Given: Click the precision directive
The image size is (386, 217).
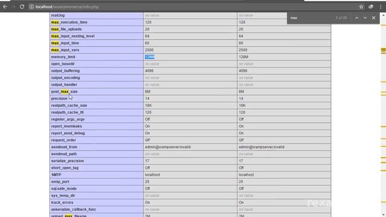Looking at the screenshot, I should (59, 98).
